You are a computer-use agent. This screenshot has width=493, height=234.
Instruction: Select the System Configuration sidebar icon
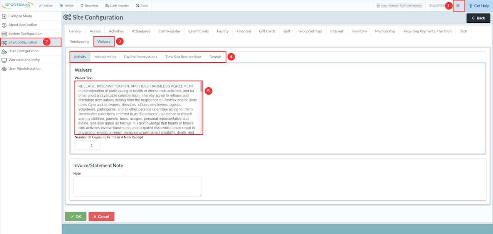point(4,33)
